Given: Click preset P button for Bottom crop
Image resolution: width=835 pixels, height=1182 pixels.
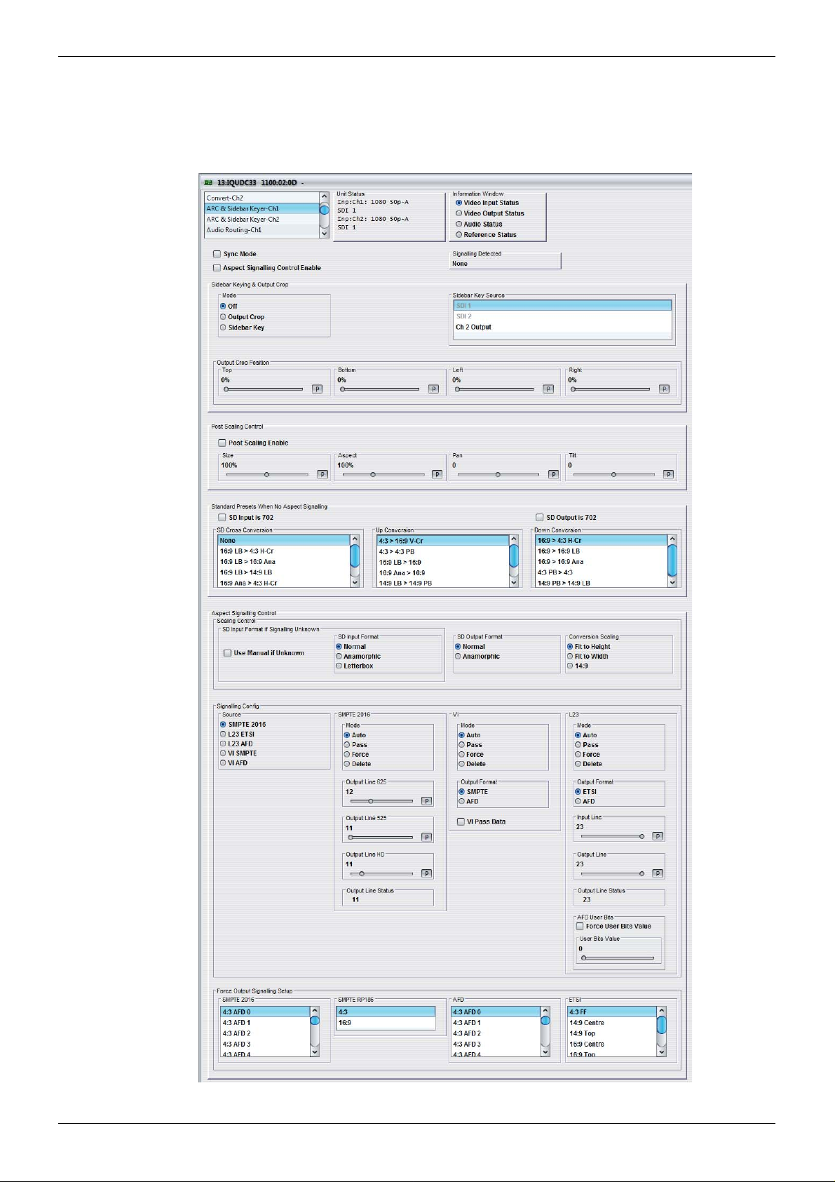Looking at the screenshot, I should pyautogui.click(x=433, y=389).
